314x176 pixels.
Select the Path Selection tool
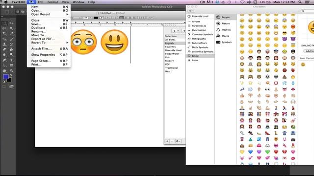(4, 65)
